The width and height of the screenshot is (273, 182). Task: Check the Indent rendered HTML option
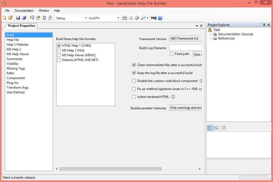coord(134,97)
